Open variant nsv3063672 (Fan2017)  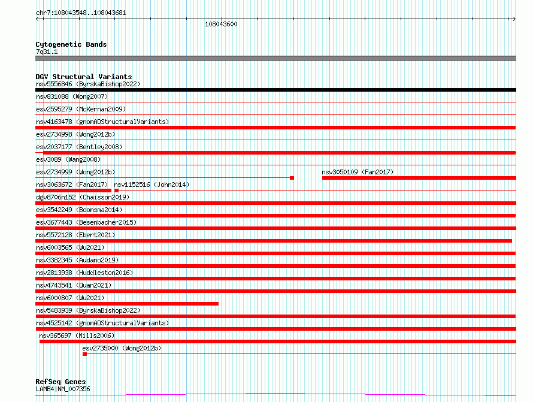[72, 185]
